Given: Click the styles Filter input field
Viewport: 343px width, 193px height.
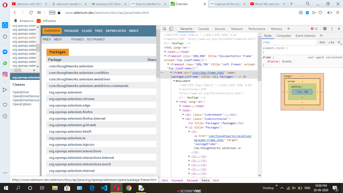Looking at the screenshot, I should pos(289,42).
